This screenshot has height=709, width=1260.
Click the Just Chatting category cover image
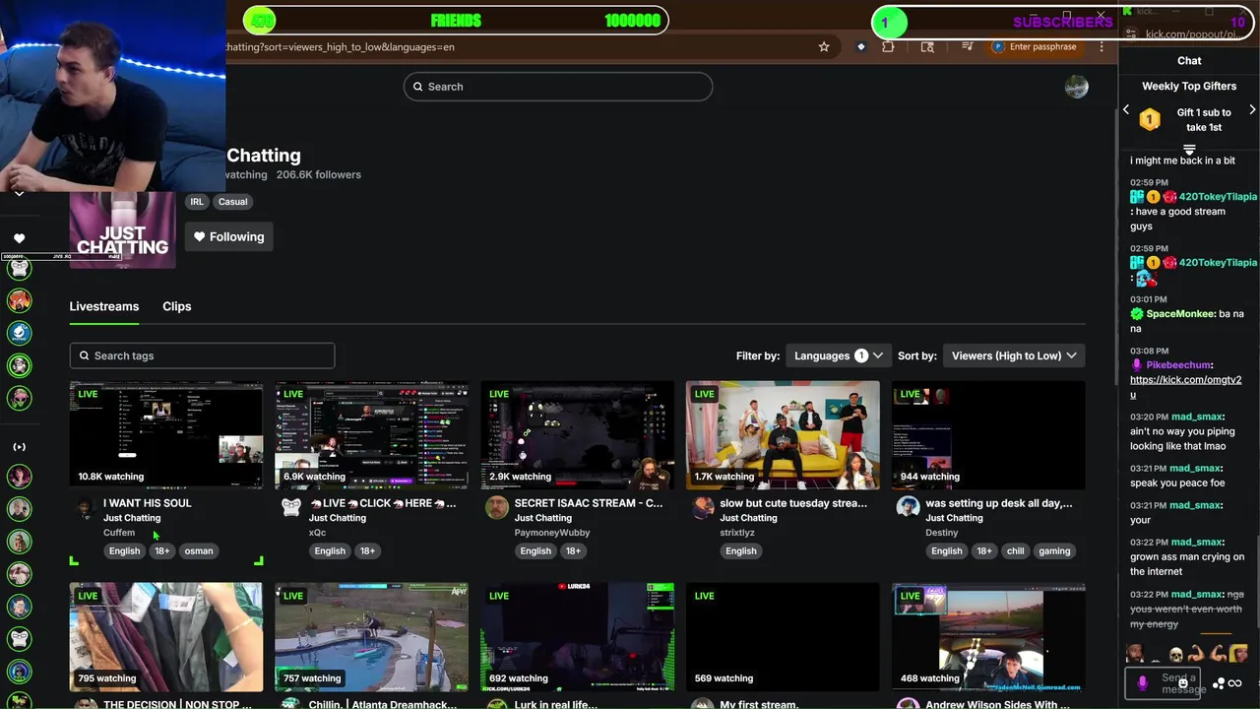click(x=122, y=230)
